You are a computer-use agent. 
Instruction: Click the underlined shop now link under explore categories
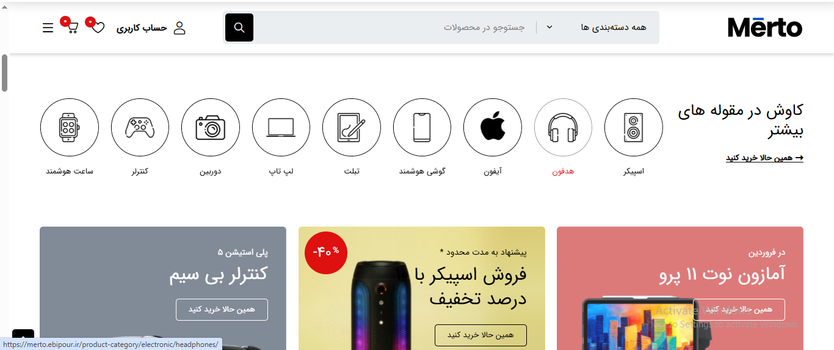pos(764,158)
